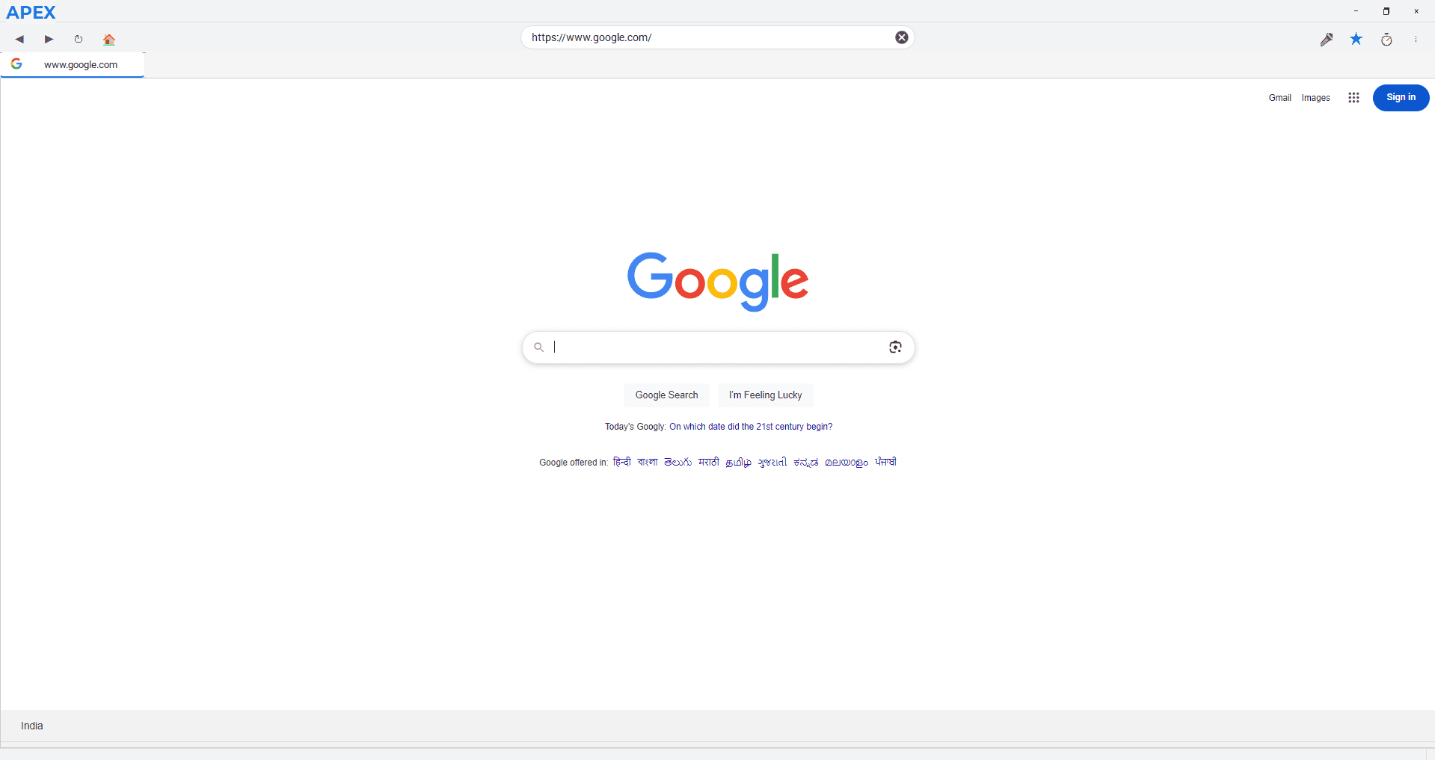Image resolution: width=1435 pixels, height=760 pixels.
Task: Click the Google logo image
Action: click(x=718, y=282)
